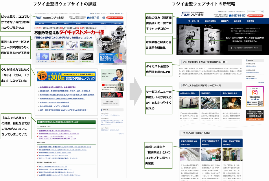269x181 pixels.
Task: Click the Instagram QR code thumbnail
Action: coord(261,103)
